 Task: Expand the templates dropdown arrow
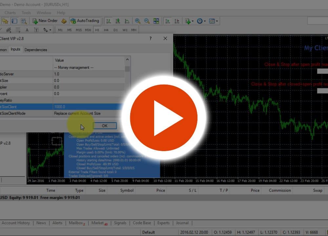217,21
